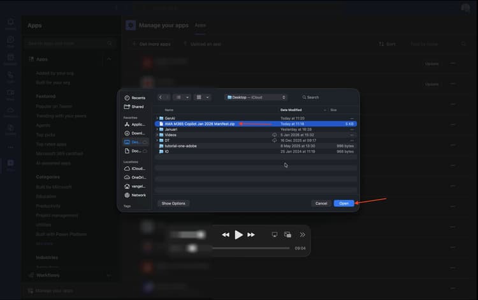Select the tutorial-one-adobe item
Viewport: 478px width, 300px height.
coord(256,146)
